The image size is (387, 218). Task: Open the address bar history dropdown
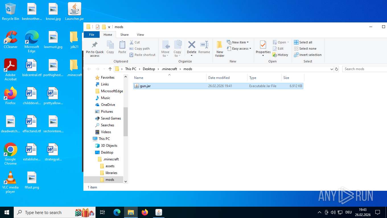tap(332, 69)
